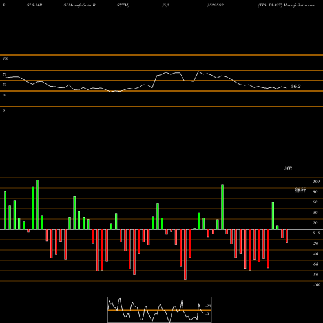Click the RSI axis label '100'

[5, 59]
